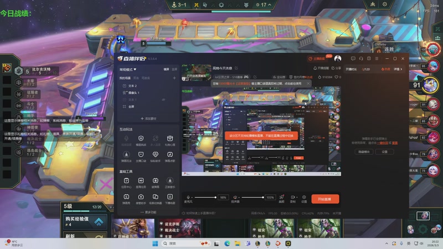Open the 主播口袋 pocket icon
Screen dimensions: 443x249
[x=141, y=154]
